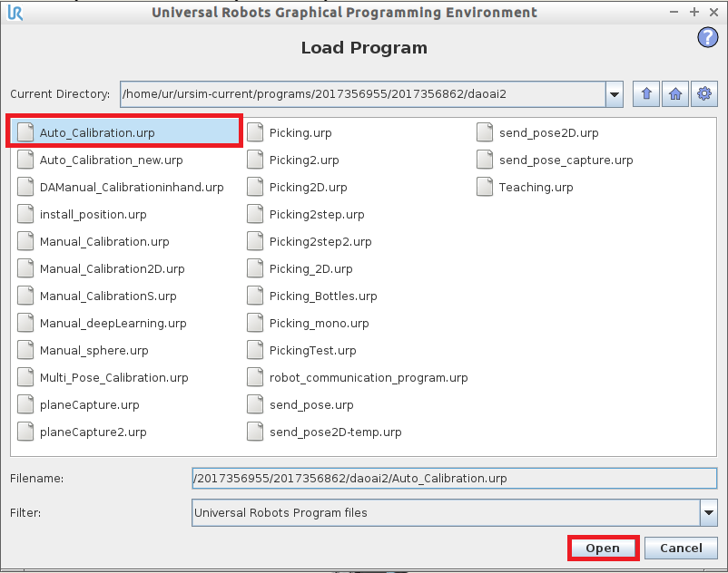Screen dimensions: 728x573
Task: Minimize the Load Program window
Action: click(674, 13)
